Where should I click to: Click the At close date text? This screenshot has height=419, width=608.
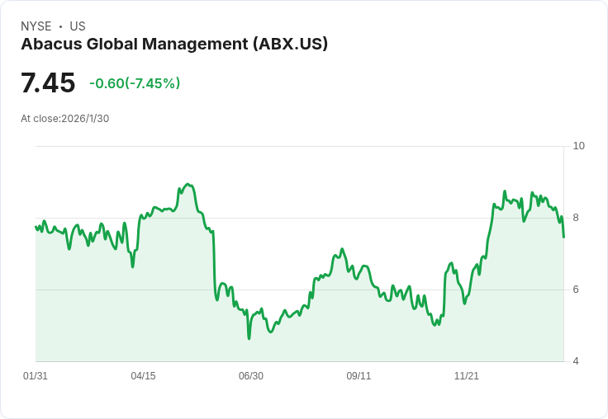click(64, 119)
